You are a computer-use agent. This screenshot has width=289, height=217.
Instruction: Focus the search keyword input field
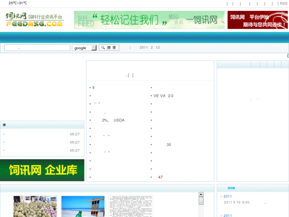(37, 48)
